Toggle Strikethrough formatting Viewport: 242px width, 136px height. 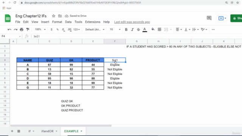[138, 29]
